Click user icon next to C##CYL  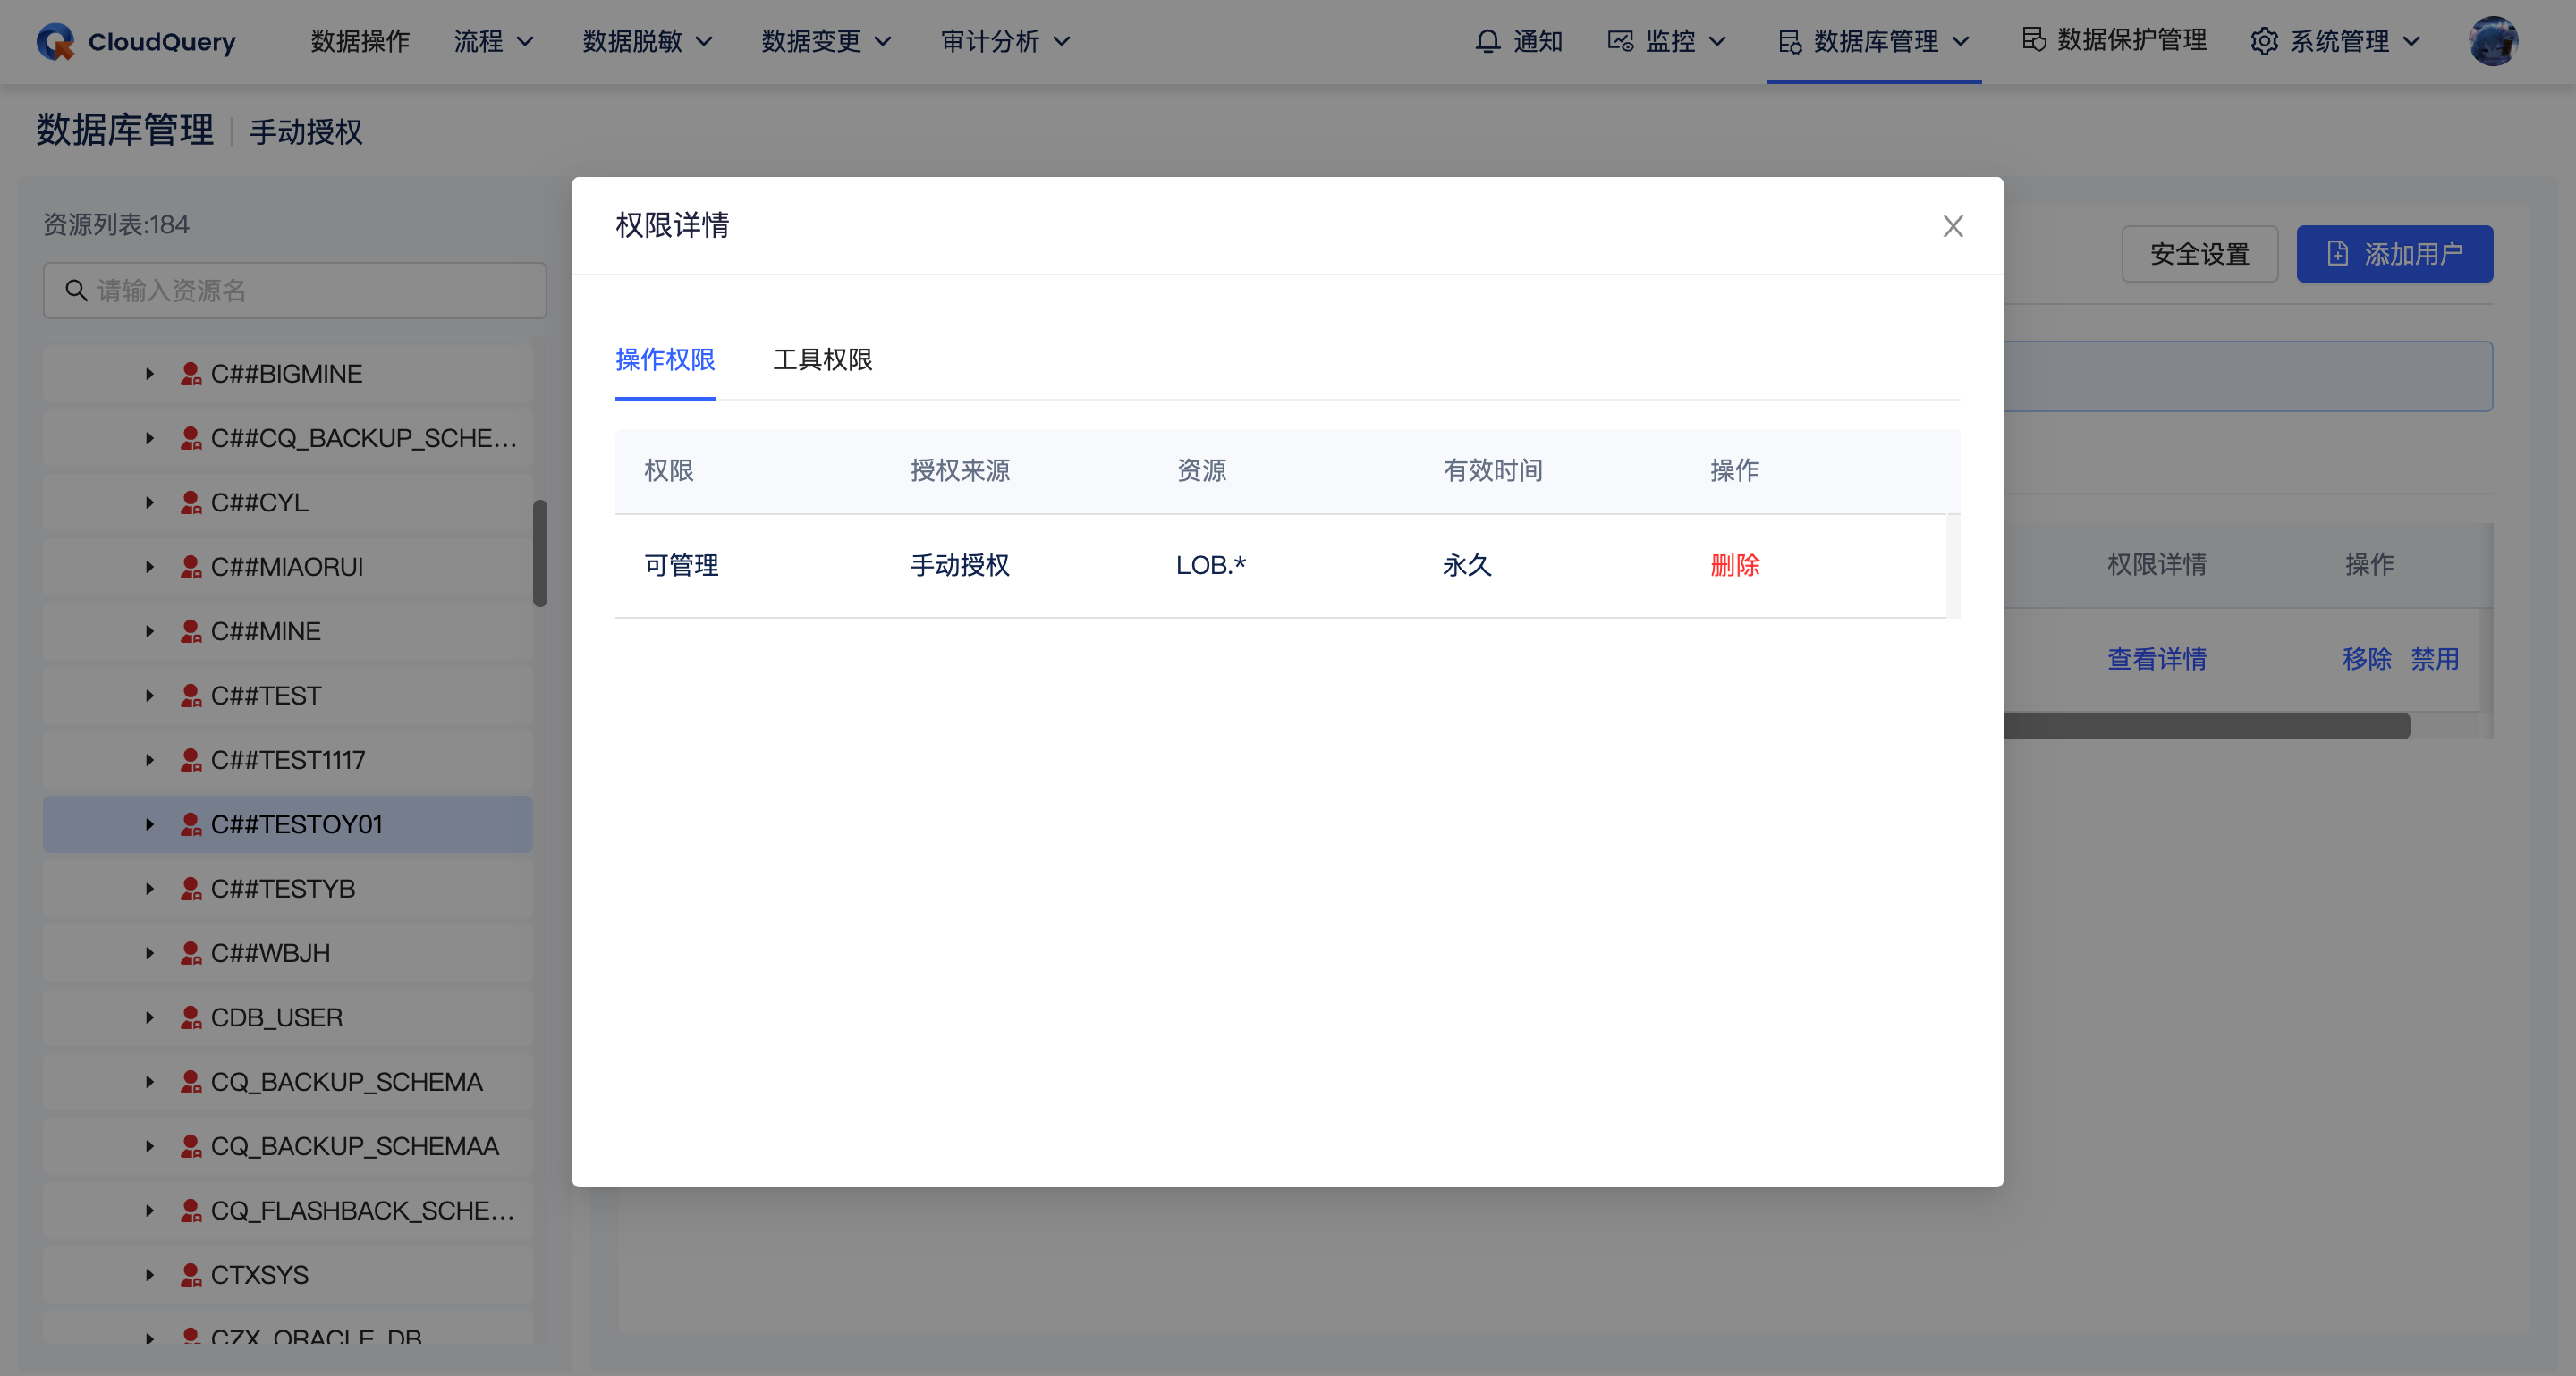tap(190, 502)
